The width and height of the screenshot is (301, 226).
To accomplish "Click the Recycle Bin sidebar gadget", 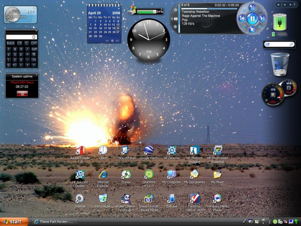I will pos(280,64).
